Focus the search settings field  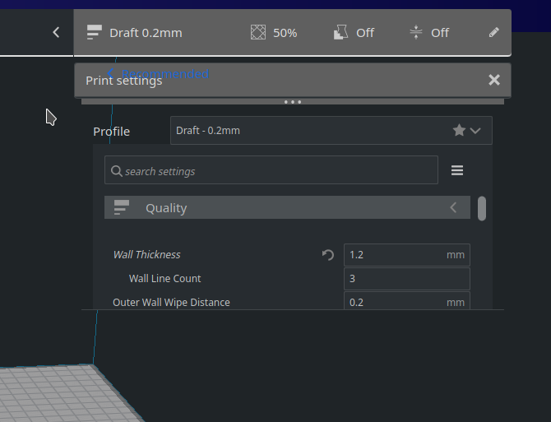[271, 170]
